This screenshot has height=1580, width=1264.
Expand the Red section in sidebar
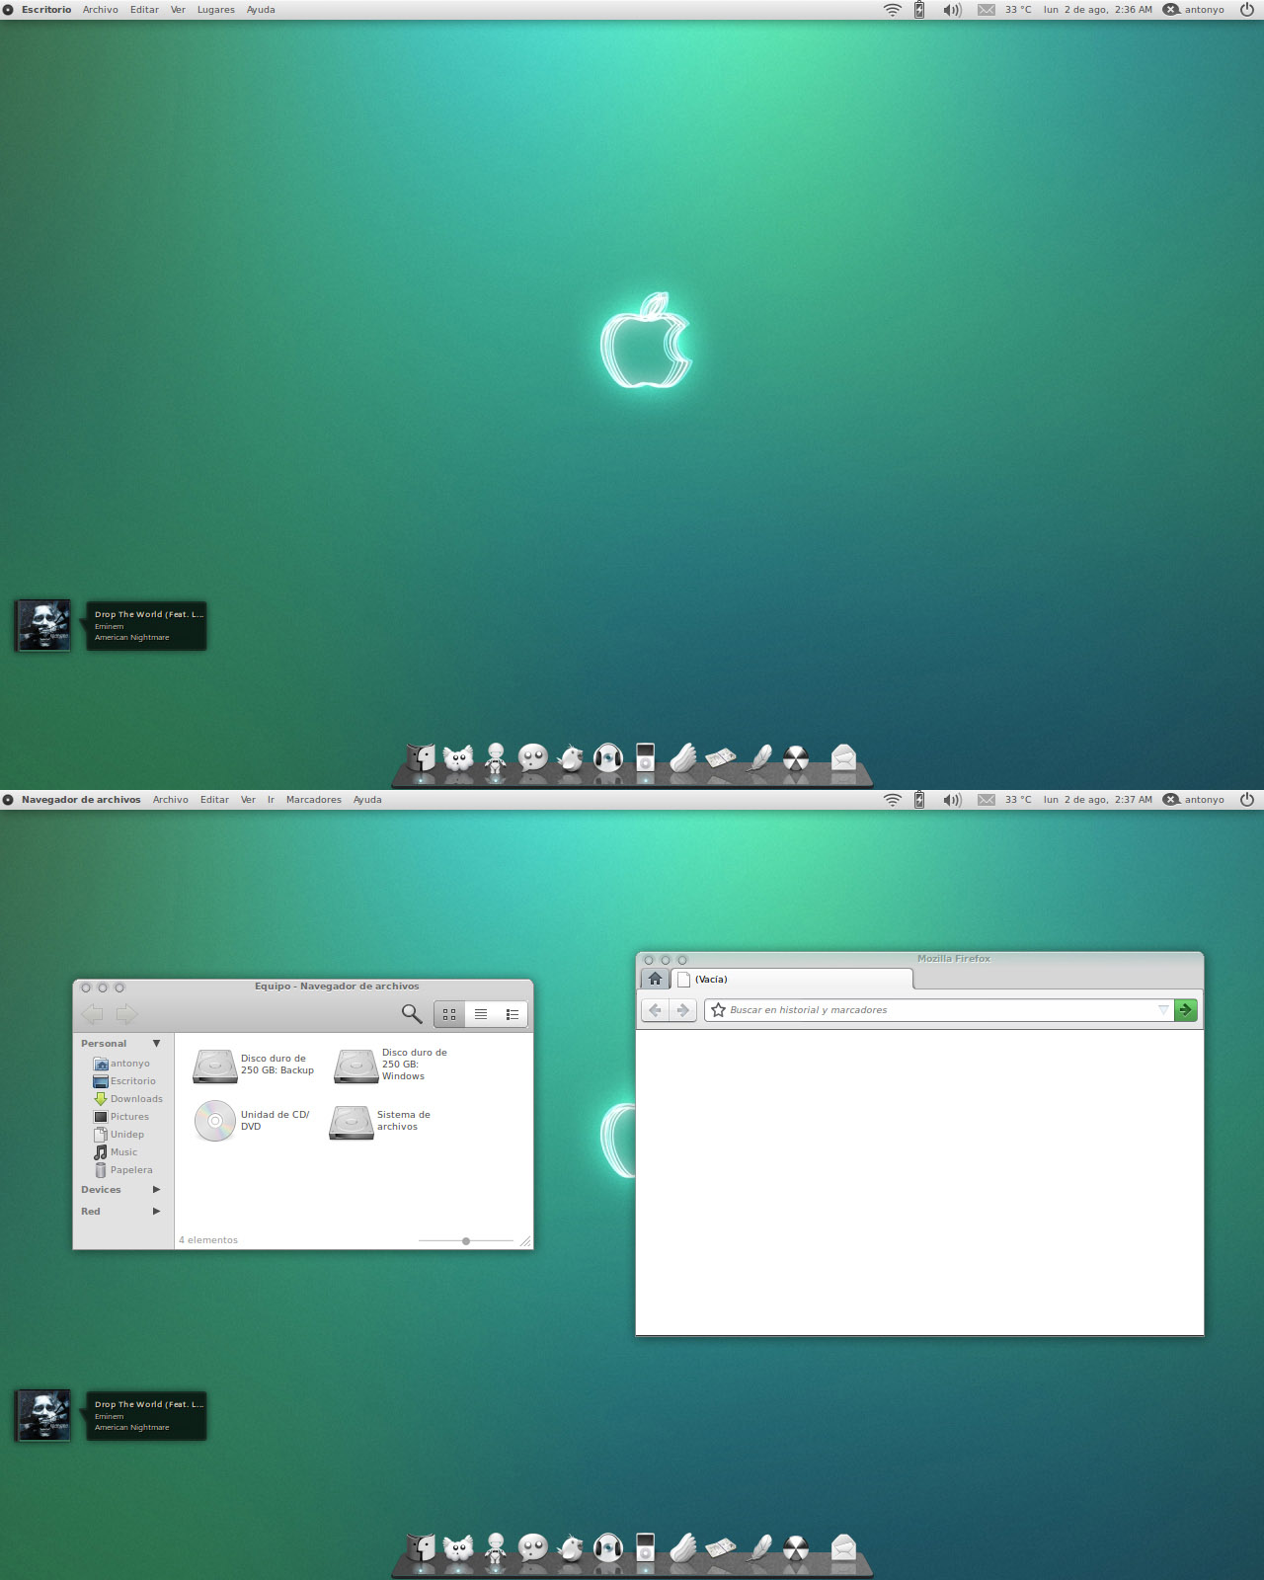tap(156, 1211)
